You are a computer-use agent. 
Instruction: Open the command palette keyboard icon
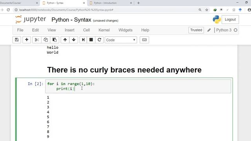point(144,40)
